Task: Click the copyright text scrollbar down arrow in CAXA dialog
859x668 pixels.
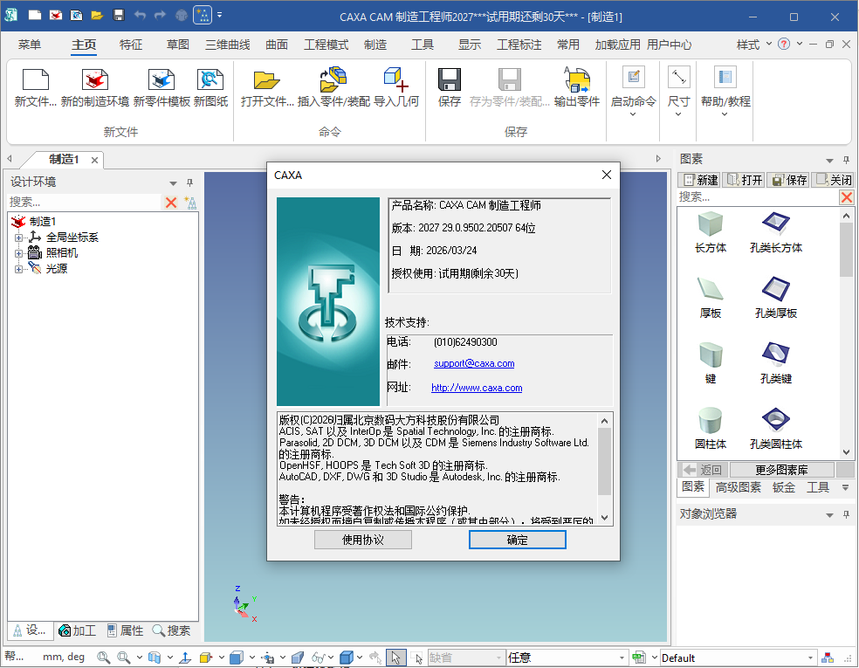Action: coord(604,518)
